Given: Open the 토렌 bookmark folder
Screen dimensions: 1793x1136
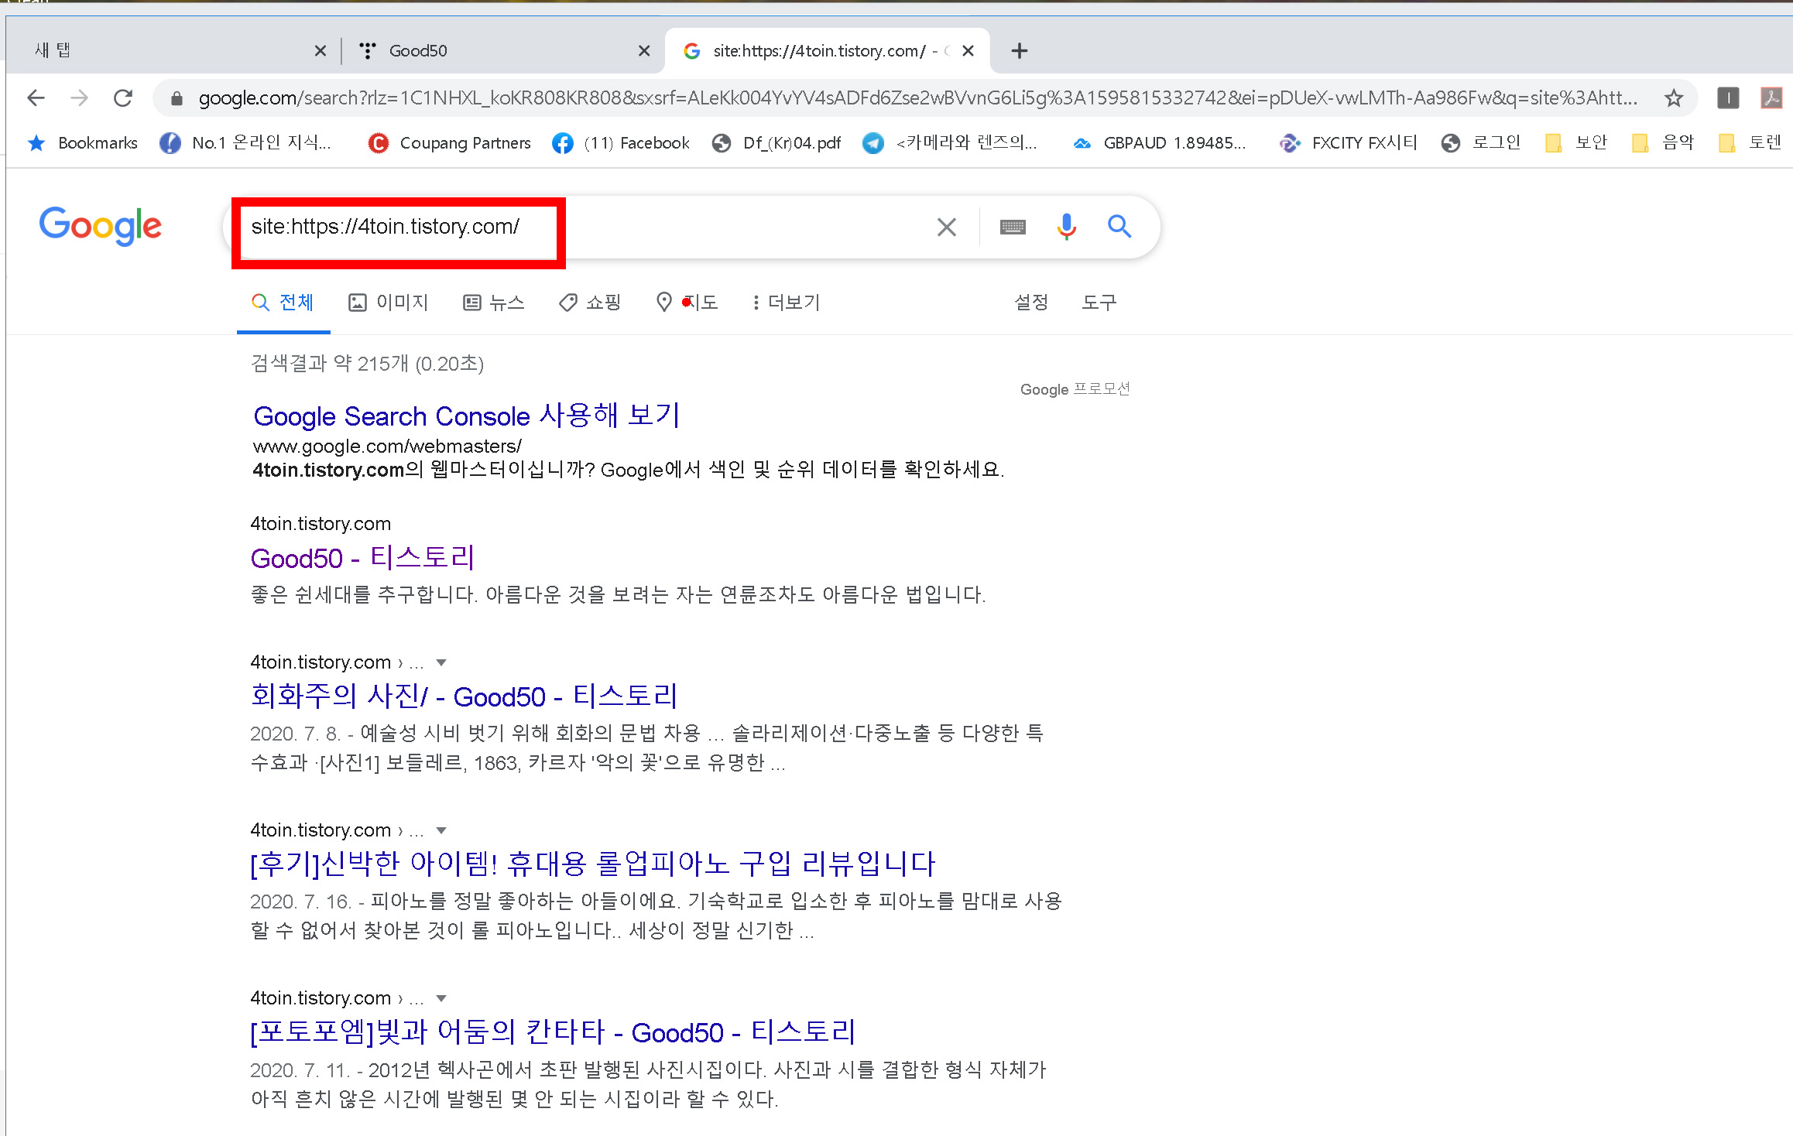Looking at the screenshot, I should pyautogui.click(x=1750, y=143).
